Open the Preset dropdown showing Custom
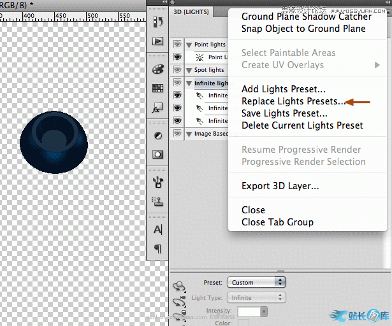Screen dimensions: 392x326 point(254,282)
